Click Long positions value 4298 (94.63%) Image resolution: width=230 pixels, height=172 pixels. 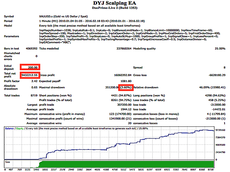(x=215, y=96)
